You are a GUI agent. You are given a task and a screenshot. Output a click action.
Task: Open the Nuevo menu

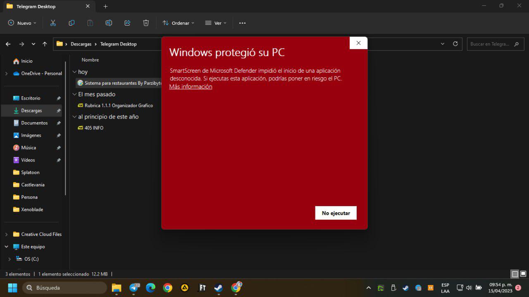click(x=22, y=23)
